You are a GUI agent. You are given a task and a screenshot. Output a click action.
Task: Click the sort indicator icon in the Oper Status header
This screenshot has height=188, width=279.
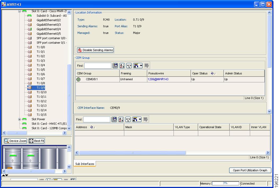[212, 73]
